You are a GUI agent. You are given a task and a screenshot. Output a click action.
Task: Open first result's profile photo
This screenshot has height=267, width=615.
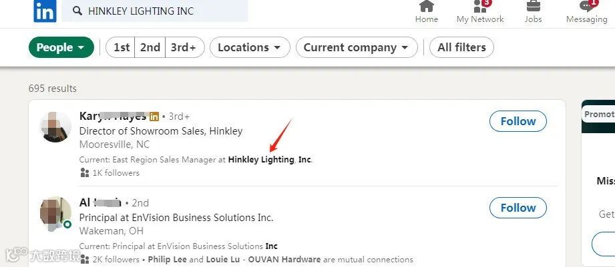point(55,126)
